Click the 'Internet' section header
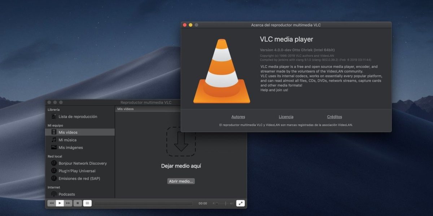Screen dimensions: 433x216 pyautogui.click(x=54, y=187)
